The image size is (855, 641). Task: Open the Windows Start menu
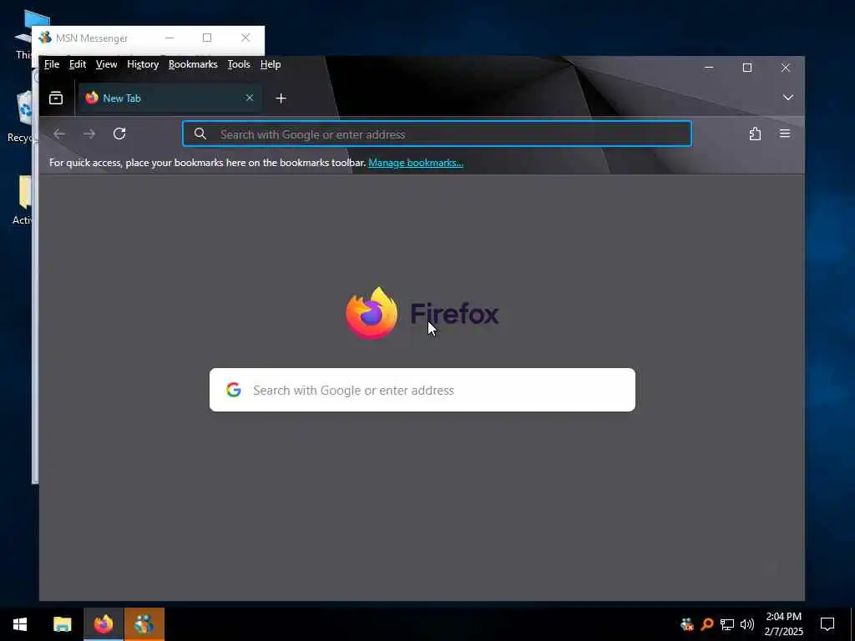coord(20,624)
